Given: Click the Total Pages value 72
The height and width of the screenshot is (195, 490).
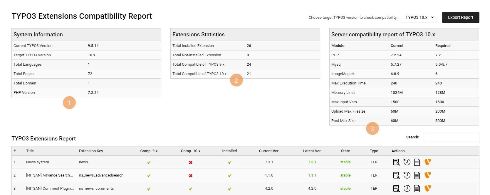Looking at the screenshot, I should click(x=90, y=74).
